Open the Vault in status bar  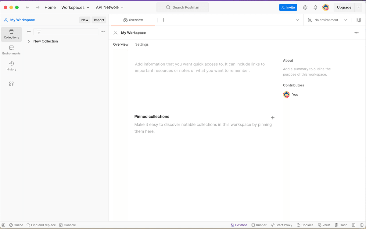[x=324, y=225]
